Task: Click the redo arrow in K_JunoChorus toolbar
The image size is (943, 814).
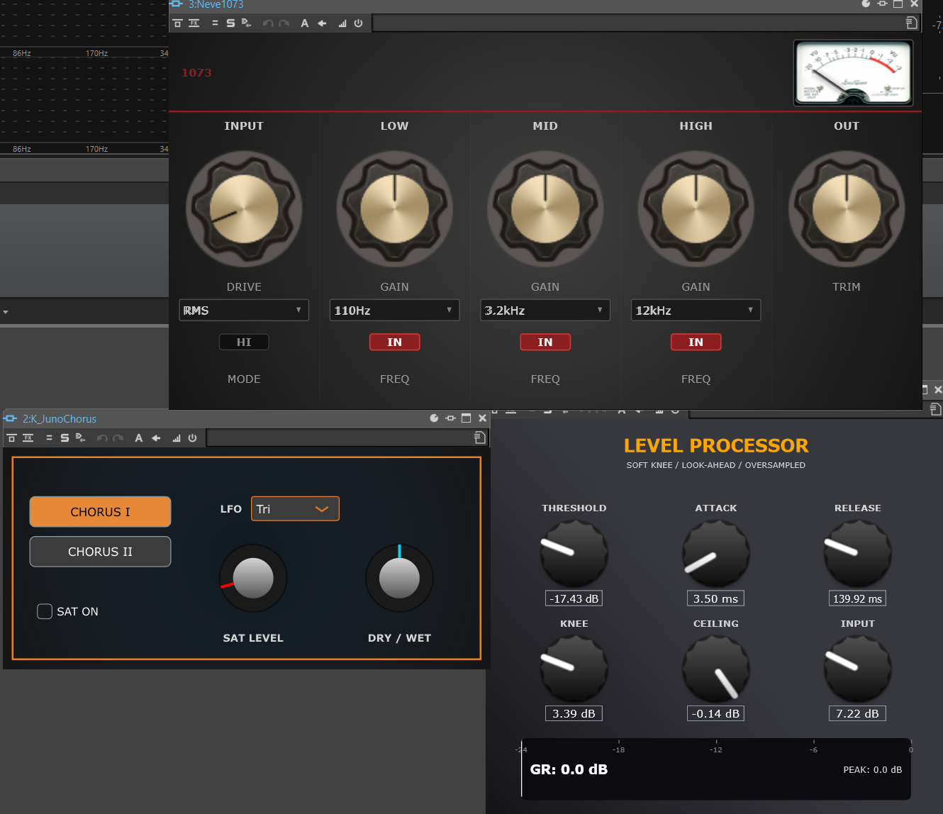Action: [x=118, y=438]
